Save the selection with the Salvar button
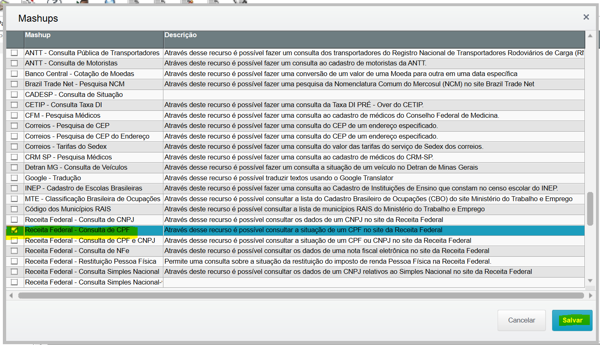This screenshot has height=345, width=600. [x=572, y=320]
